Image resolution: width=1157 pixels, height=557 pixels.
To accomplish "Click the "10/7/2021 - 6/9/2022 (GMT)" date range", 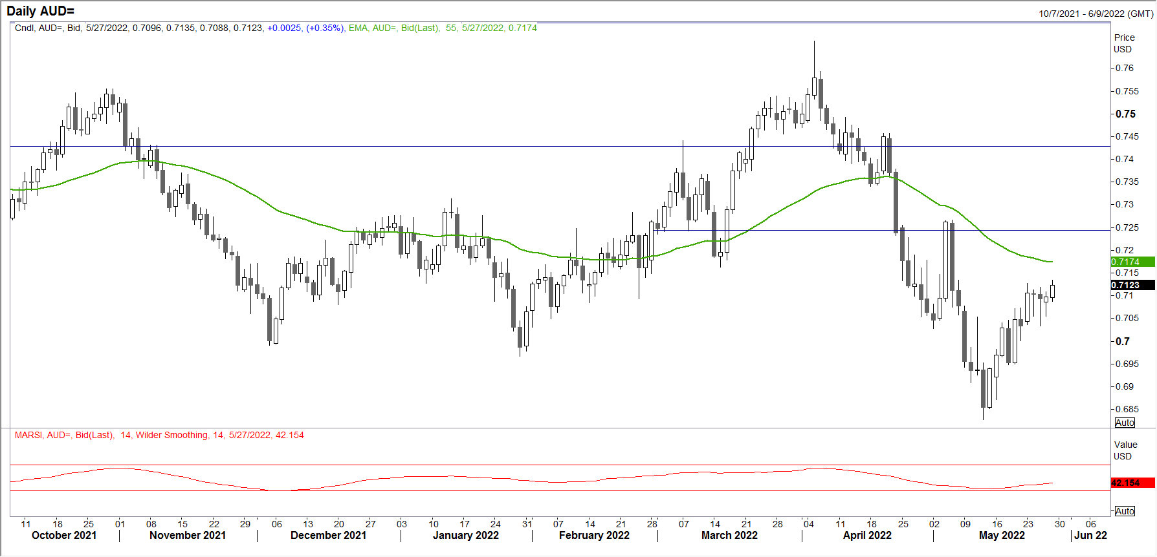I will click(1096, 14).
